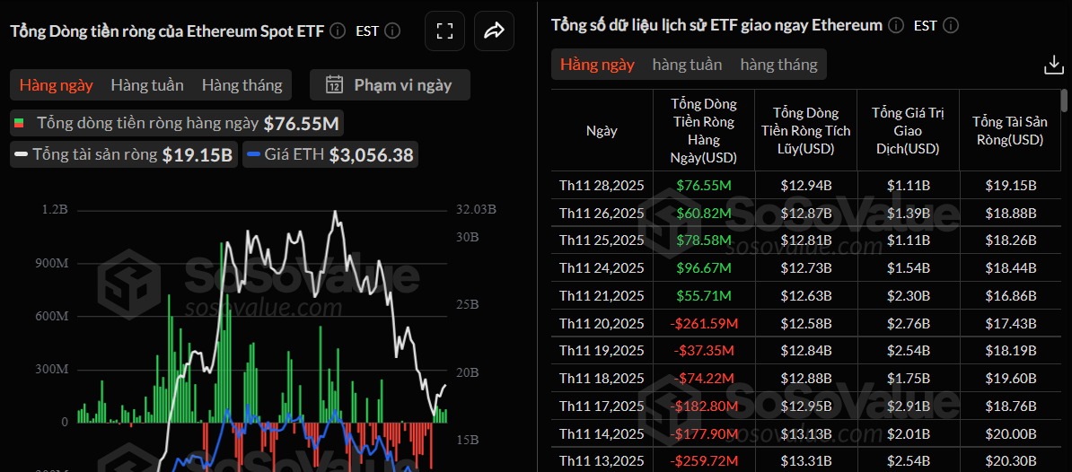
Task: Click the $16.86B net assets cell
Action: (x=1010, y=295)
